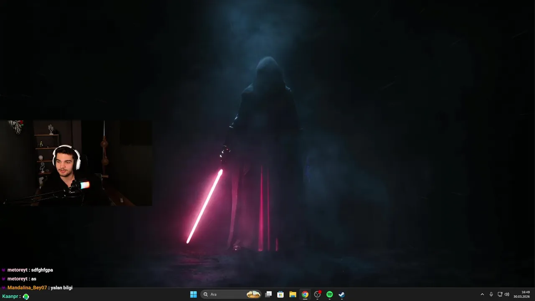Open the clock showing 16:49
This screenshot has height=301, width=535.
[x=522, y=294]
